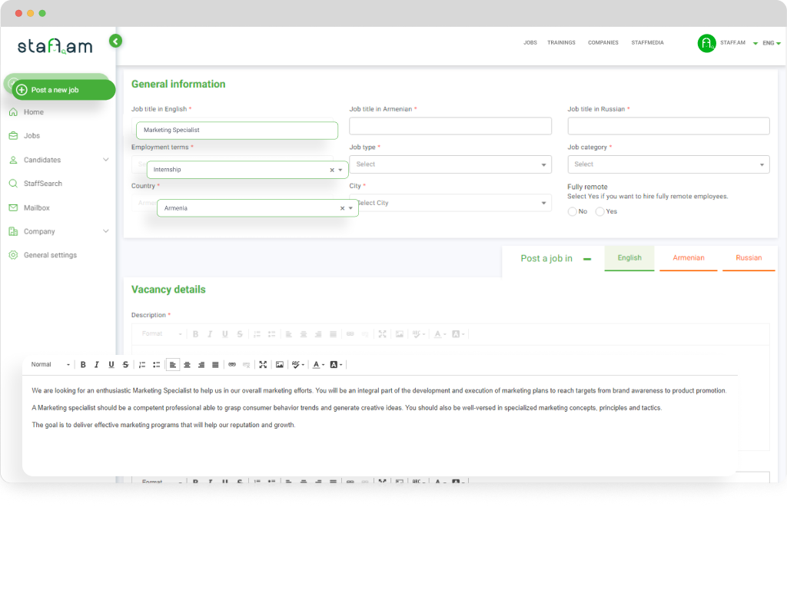Maximize the editor with the fullscreen icon

[x=263, y=364]
